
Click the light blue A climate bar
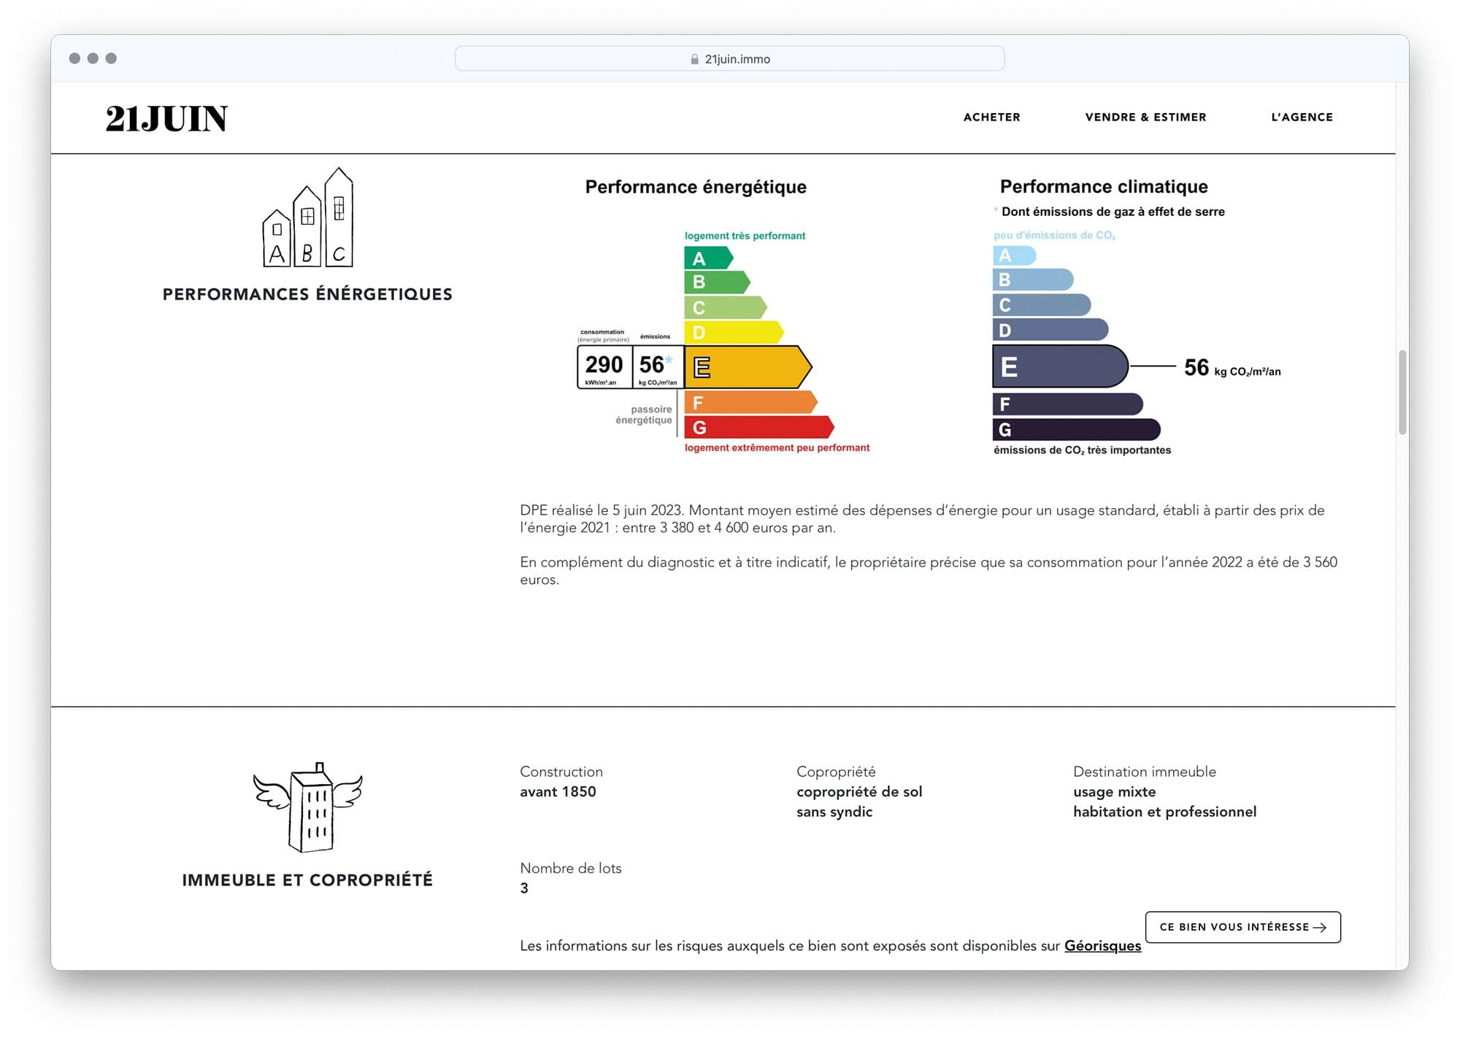pos(1014,255)
